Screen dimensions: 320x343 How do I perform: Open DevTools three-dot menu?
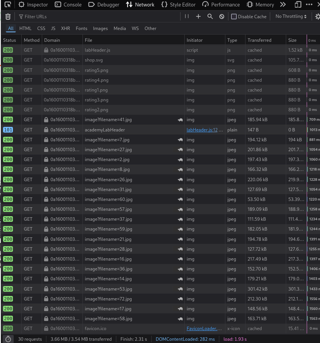[309, 5]
